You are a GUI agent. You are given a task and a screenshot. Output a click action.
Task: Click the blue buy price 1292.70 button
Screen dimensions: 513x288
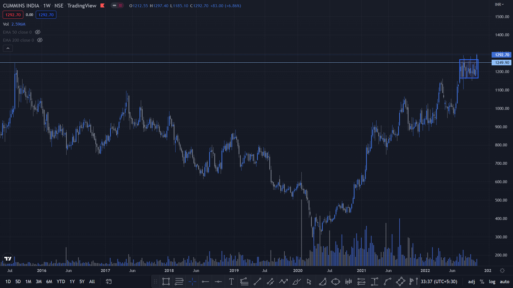(45, 15)
